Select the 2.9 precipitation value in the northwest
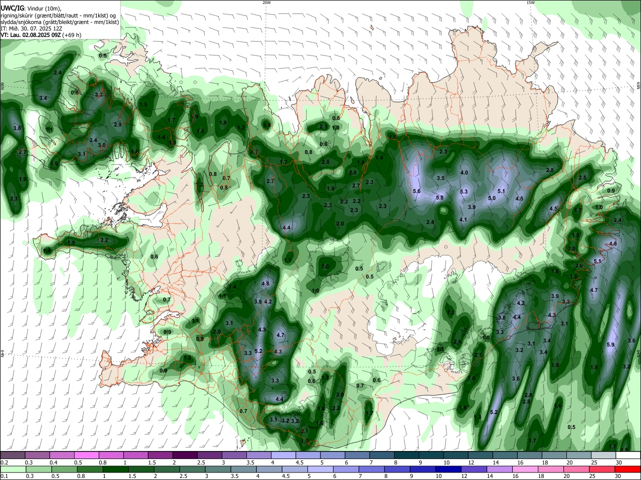 118,124
